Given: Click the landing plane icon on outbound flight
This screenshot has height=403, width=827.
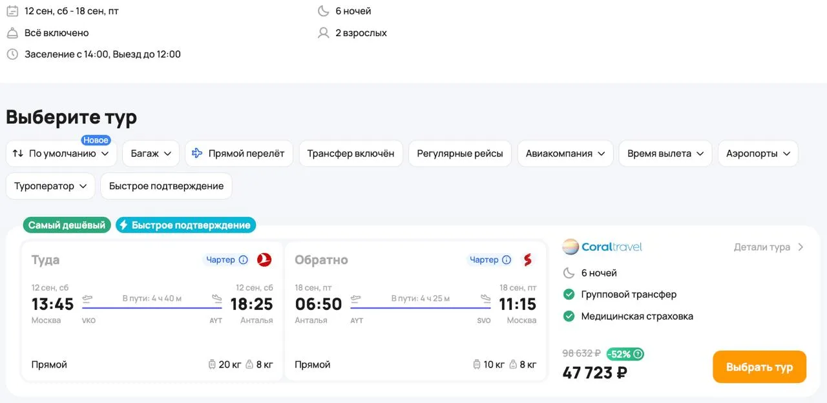Looking at the screenshot, I should tap(217, 298).
